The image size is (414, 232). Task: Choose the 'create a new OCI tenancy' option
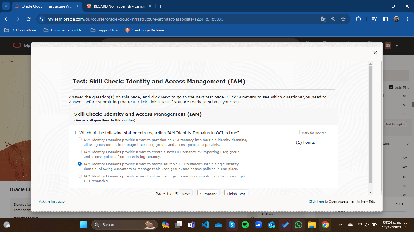coord(80,152)
